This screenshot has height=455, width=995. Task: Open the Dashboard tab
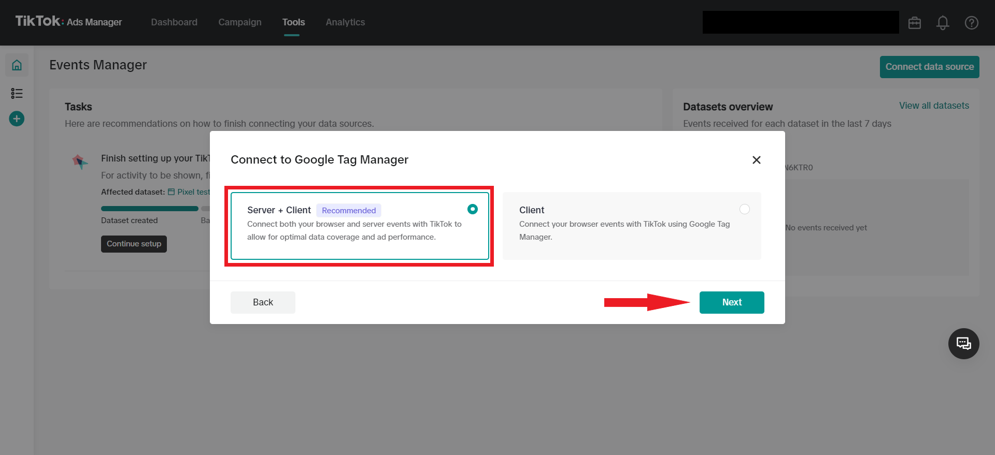[174, 22]
